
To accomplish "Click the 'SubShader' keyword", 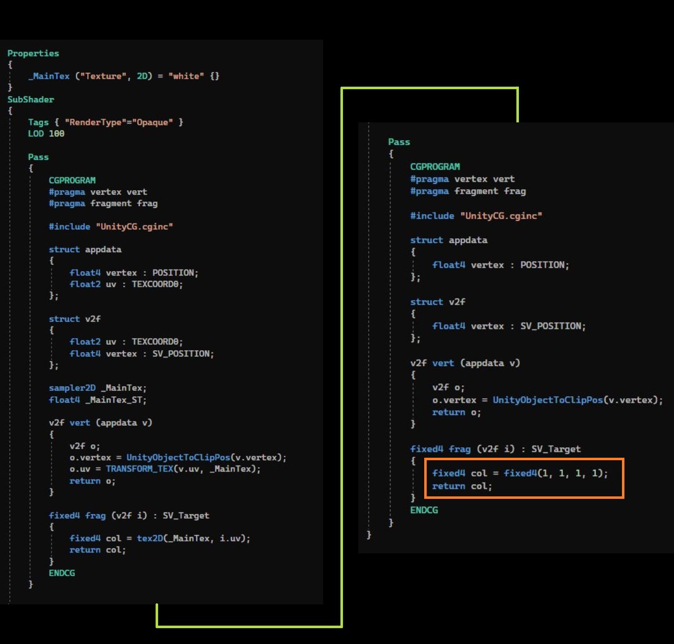I will coord(31,99).
